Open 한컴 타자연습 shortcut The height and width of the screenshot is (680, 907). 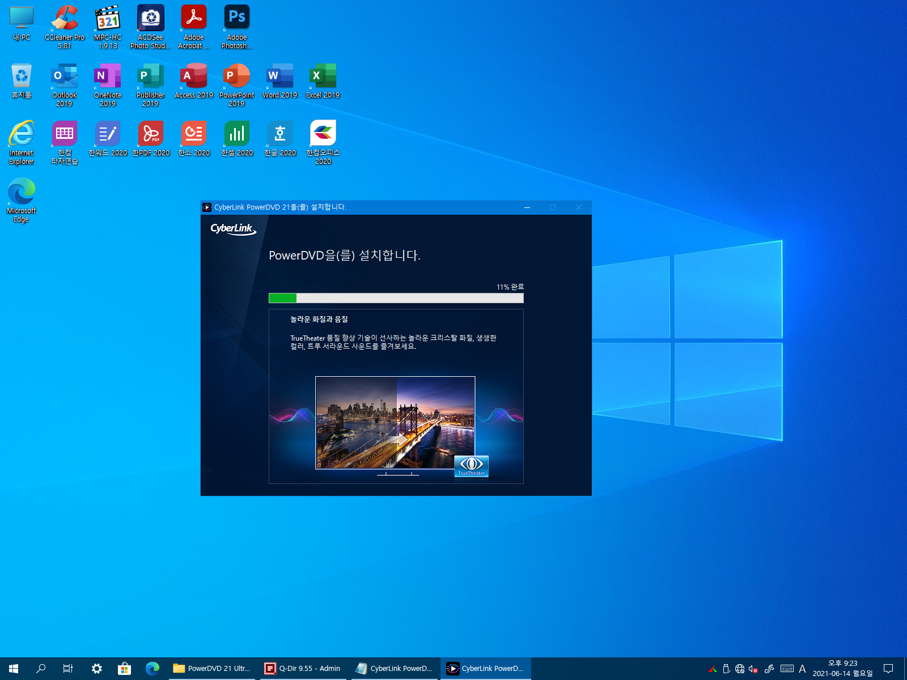pyautogui.click(x=65, y=143)
